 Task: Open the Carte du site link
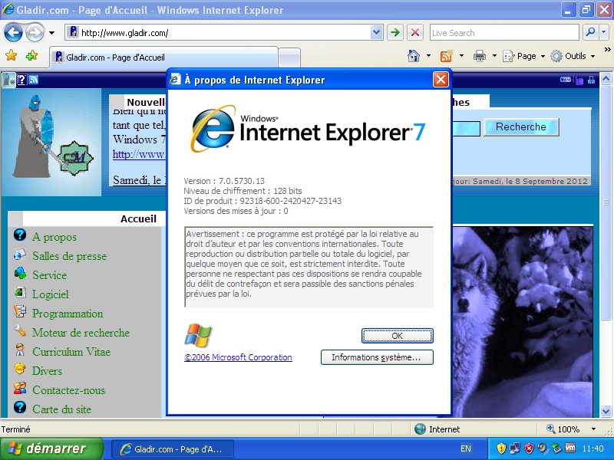coord(61,409)
